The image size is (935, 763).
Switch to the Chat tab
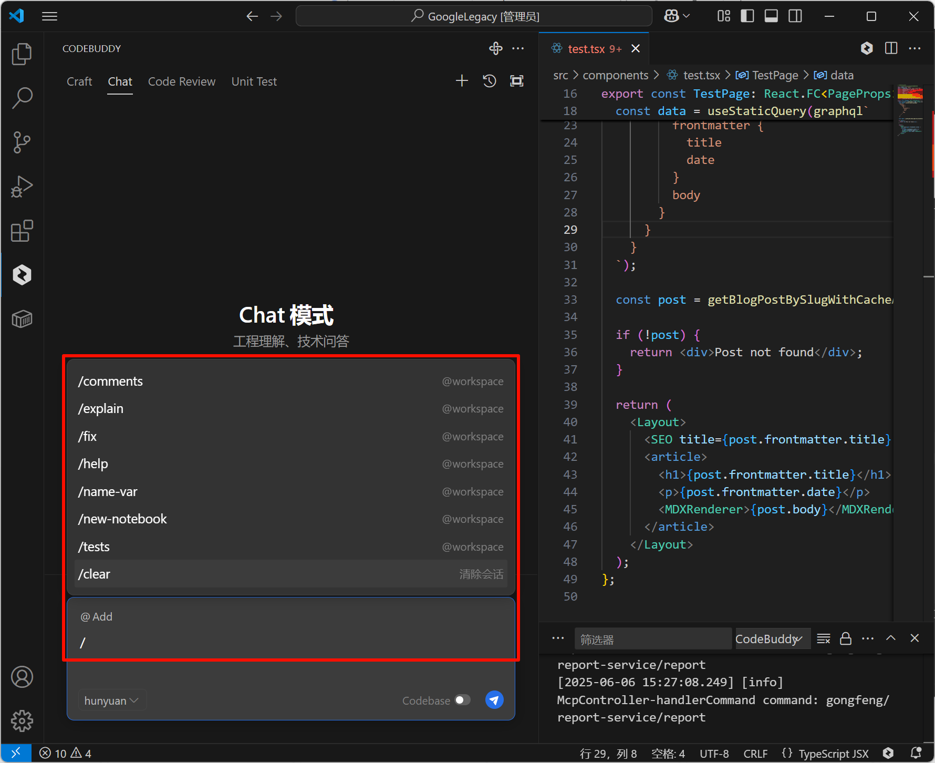coord(120,81)
